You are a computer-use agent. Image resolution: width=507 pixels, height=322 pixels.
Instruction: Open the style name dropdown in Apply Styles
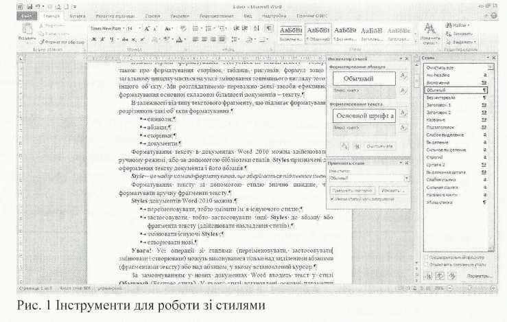407,179
